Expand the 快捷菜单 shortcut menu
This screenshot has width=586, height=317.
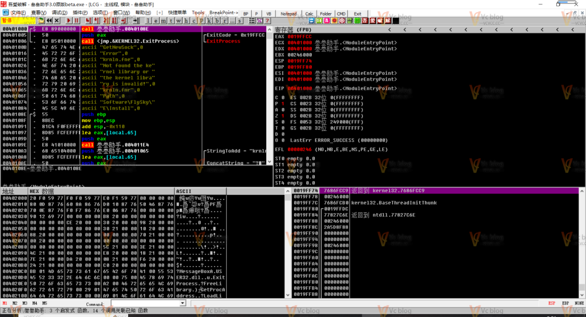tap(177, 12)
